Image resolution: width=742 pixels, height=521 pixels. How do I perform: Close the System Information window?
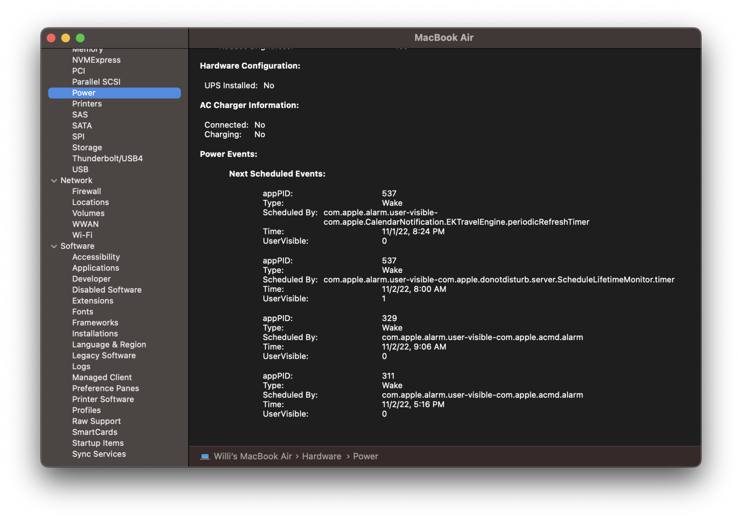(51, 38)
